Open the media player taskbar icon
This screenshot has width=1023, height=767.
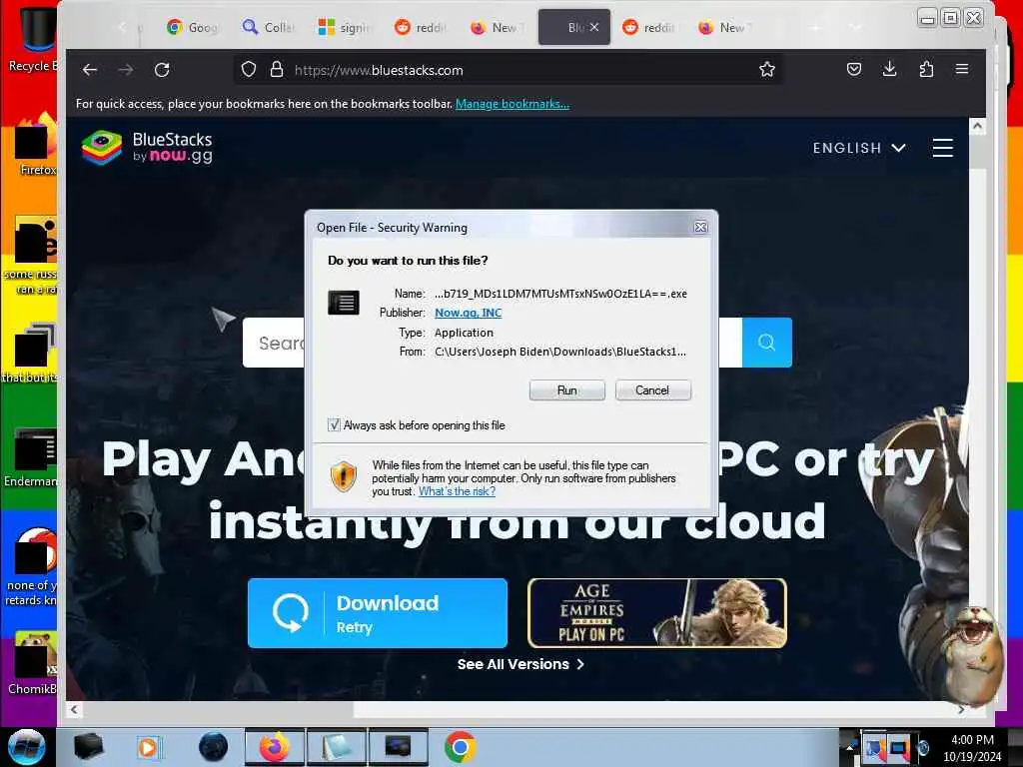pos(148,747)
